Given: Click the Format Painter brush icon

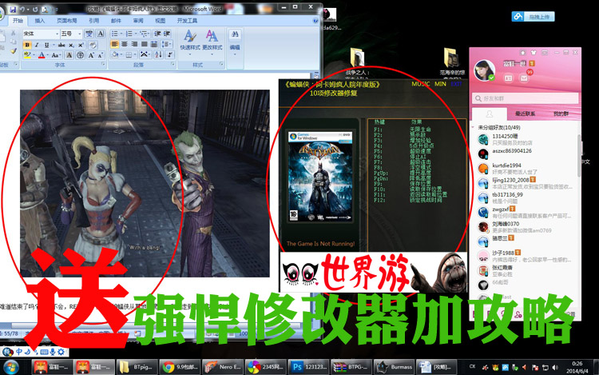Looking at the screenshot, I should (14, 51).
